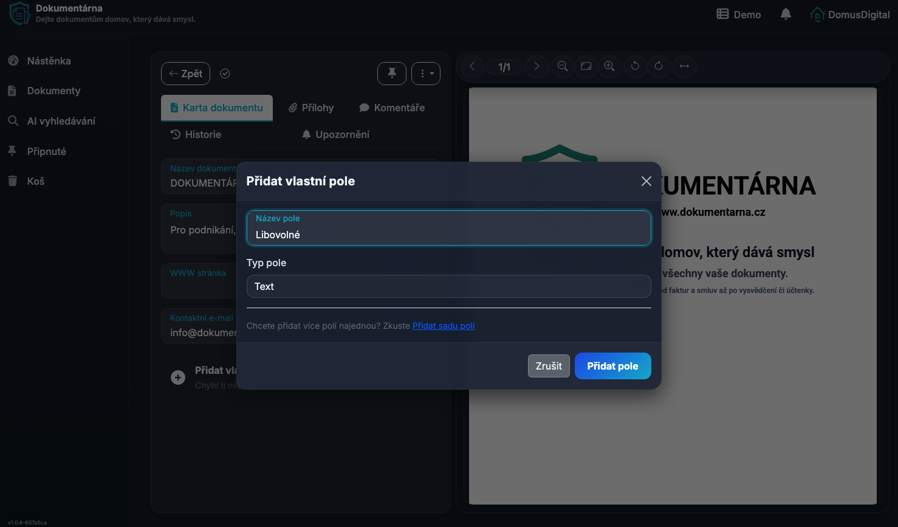Switch to the Přílohy tab
Image resolution: width=898 pixels, height=527 pixels.
311,108
